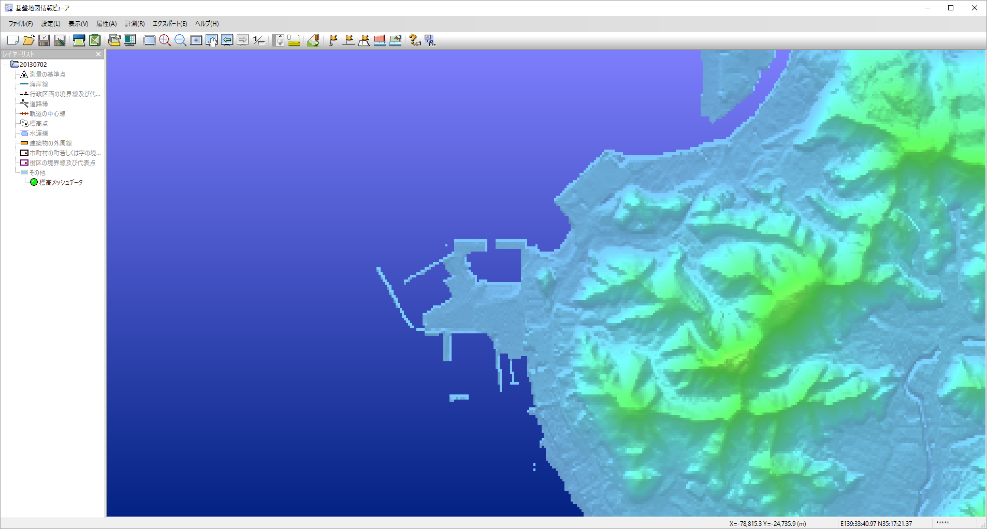Click the save floppy disk icon

point(44,40)
